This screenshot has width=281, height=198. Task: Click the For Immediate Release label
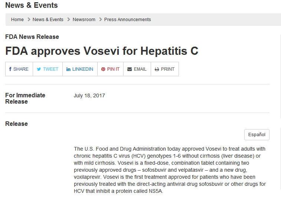(x=25, y=98)
